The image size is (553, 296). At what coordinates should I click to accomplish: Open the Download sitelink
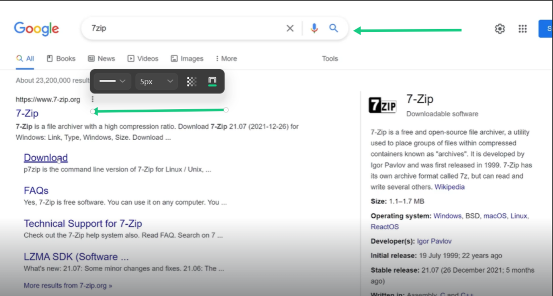[x=46, y=158]
